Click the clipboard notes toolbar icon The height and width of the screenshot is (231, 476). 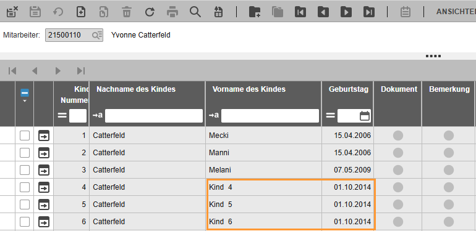tap(406, 12)
